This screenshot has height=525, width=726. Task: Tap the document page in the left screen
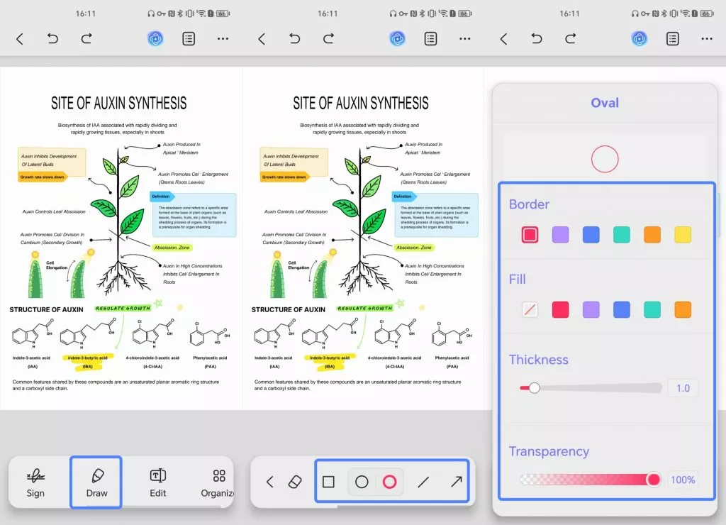point(121,238)
